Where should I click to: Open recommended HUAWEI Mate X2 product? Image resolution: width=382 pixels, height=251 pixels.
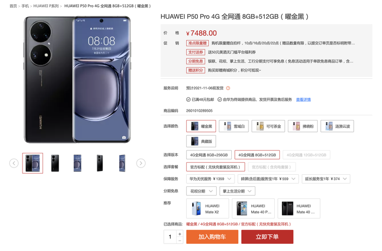coord(208,209)
